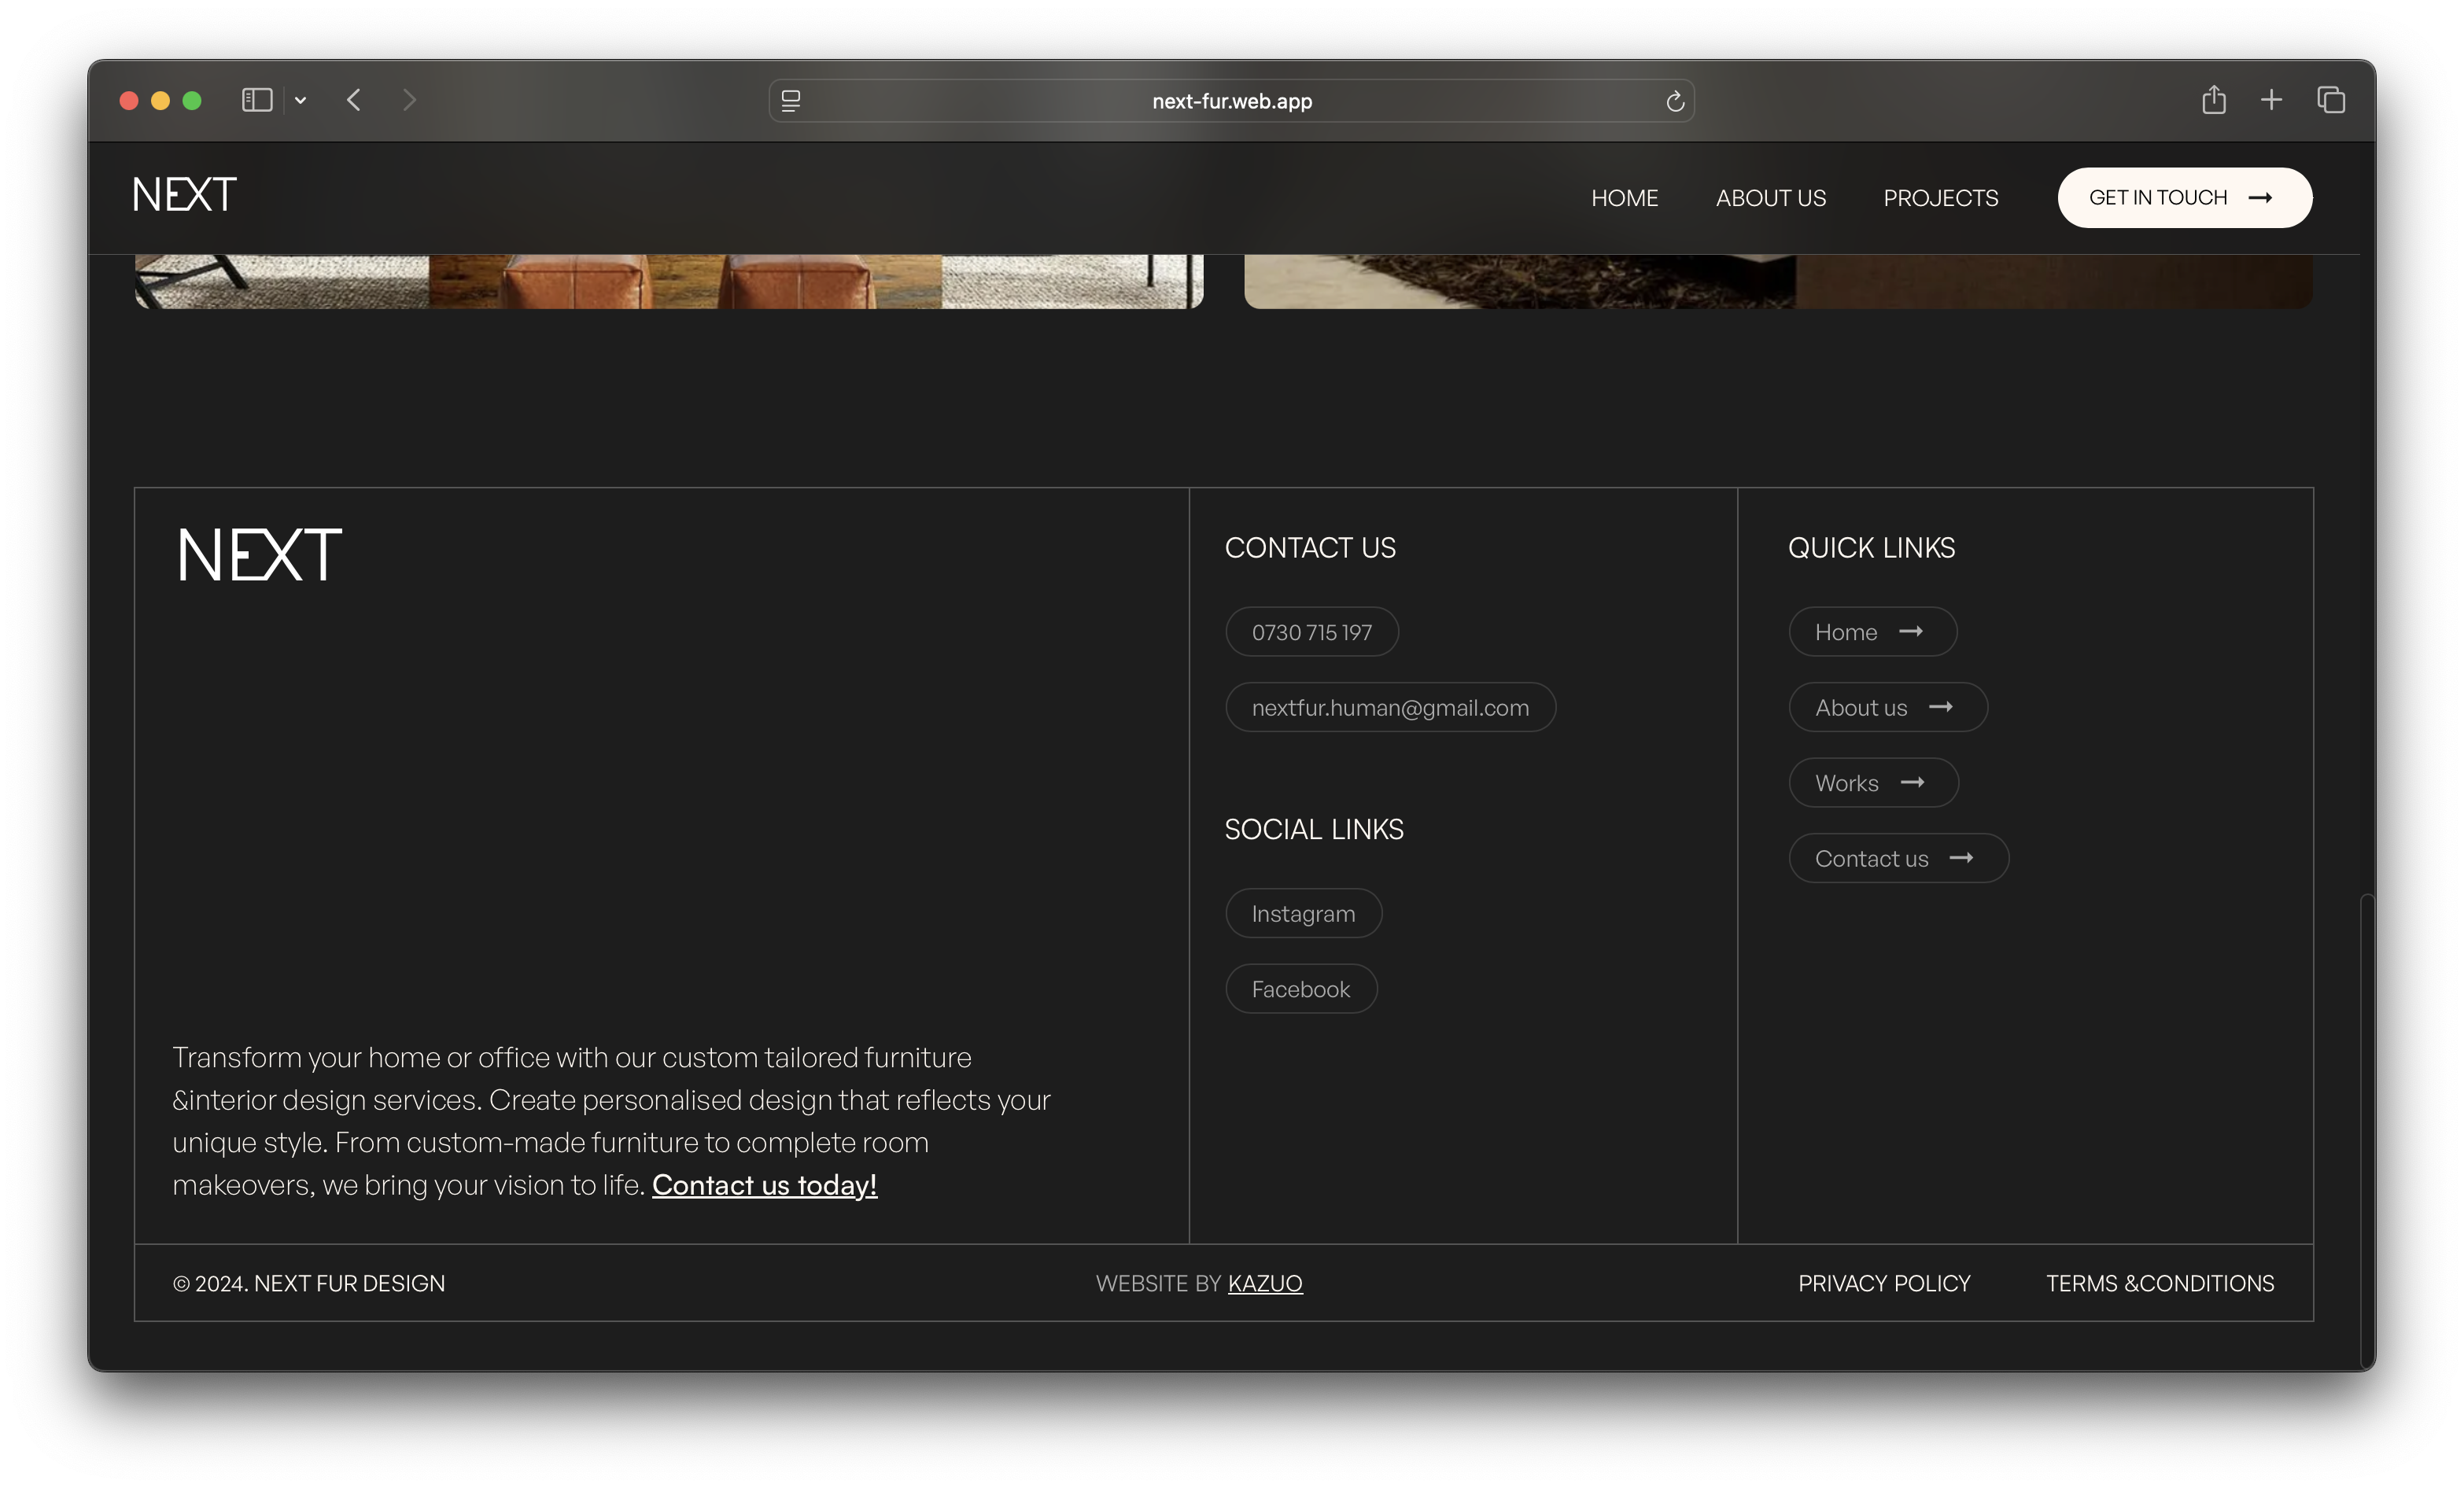Open the page reader/site settings icon
Viewport: 2464px width, 1488px height.
(791, 100)
